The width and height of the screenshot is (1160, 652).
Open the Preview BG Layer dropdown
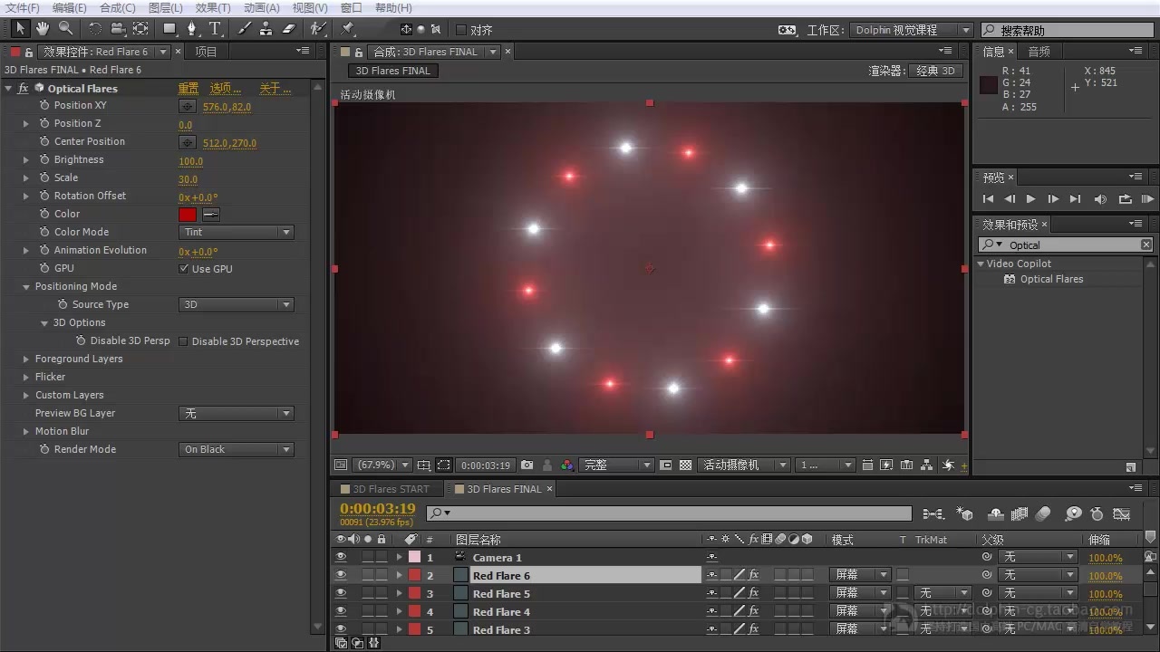pyautogui.click(x=237, y=414)
